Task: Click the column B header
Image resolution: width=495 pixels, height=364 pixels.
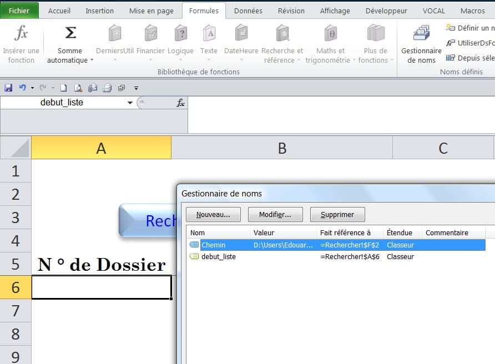Action: click(282, 148)
